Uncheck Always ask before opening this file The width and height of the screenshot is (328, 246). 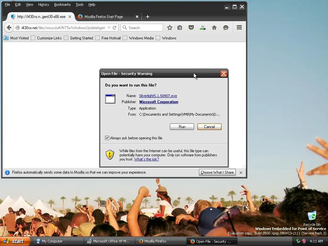[107, 138]
